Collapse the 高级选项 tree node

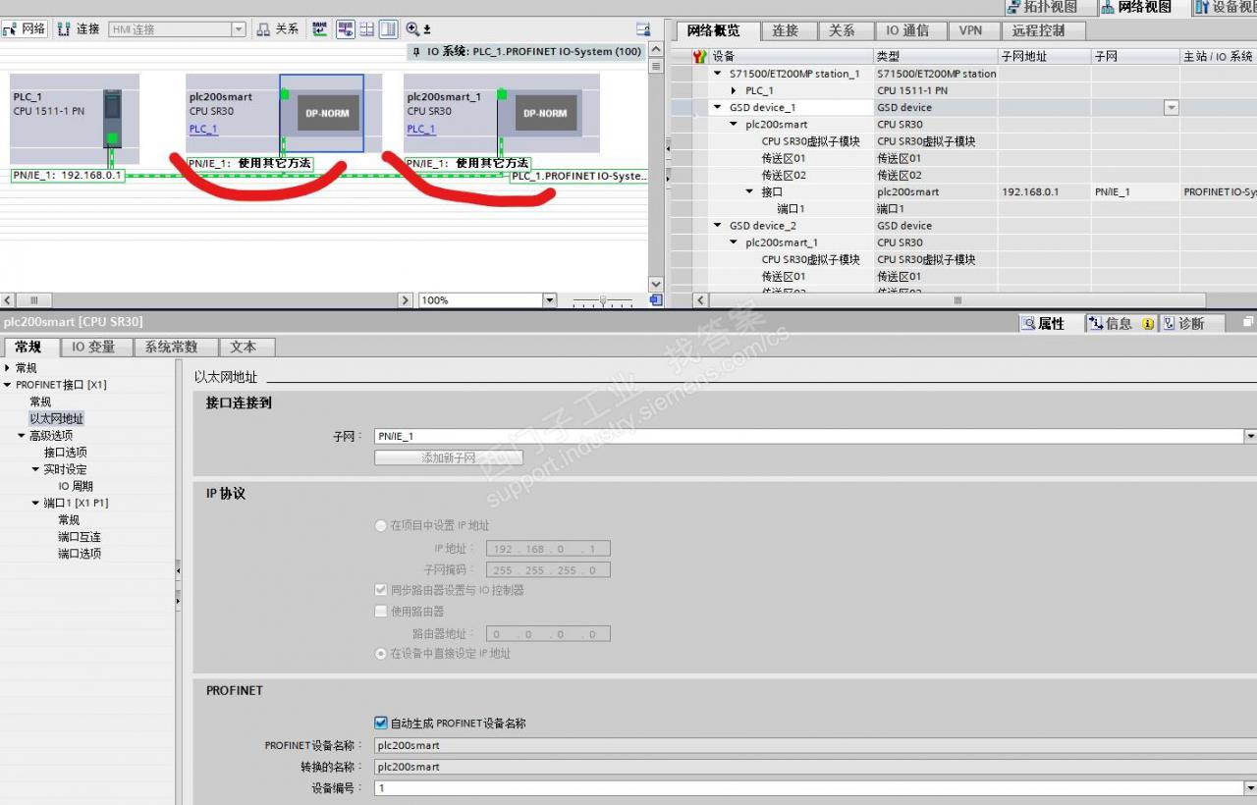22,435
